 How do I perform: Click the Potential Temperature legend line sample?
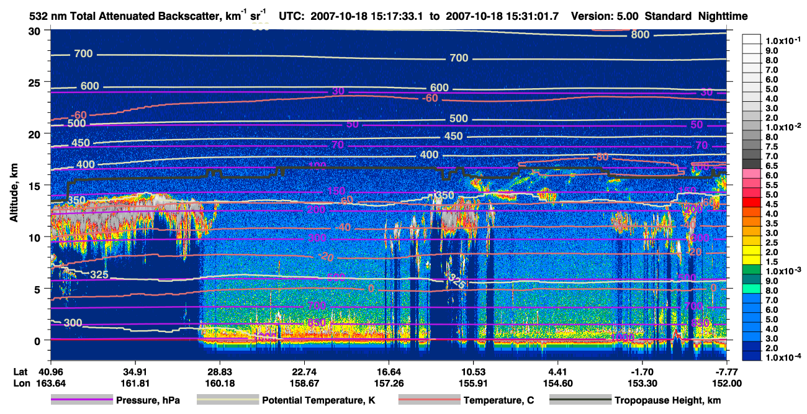point(228,400)
